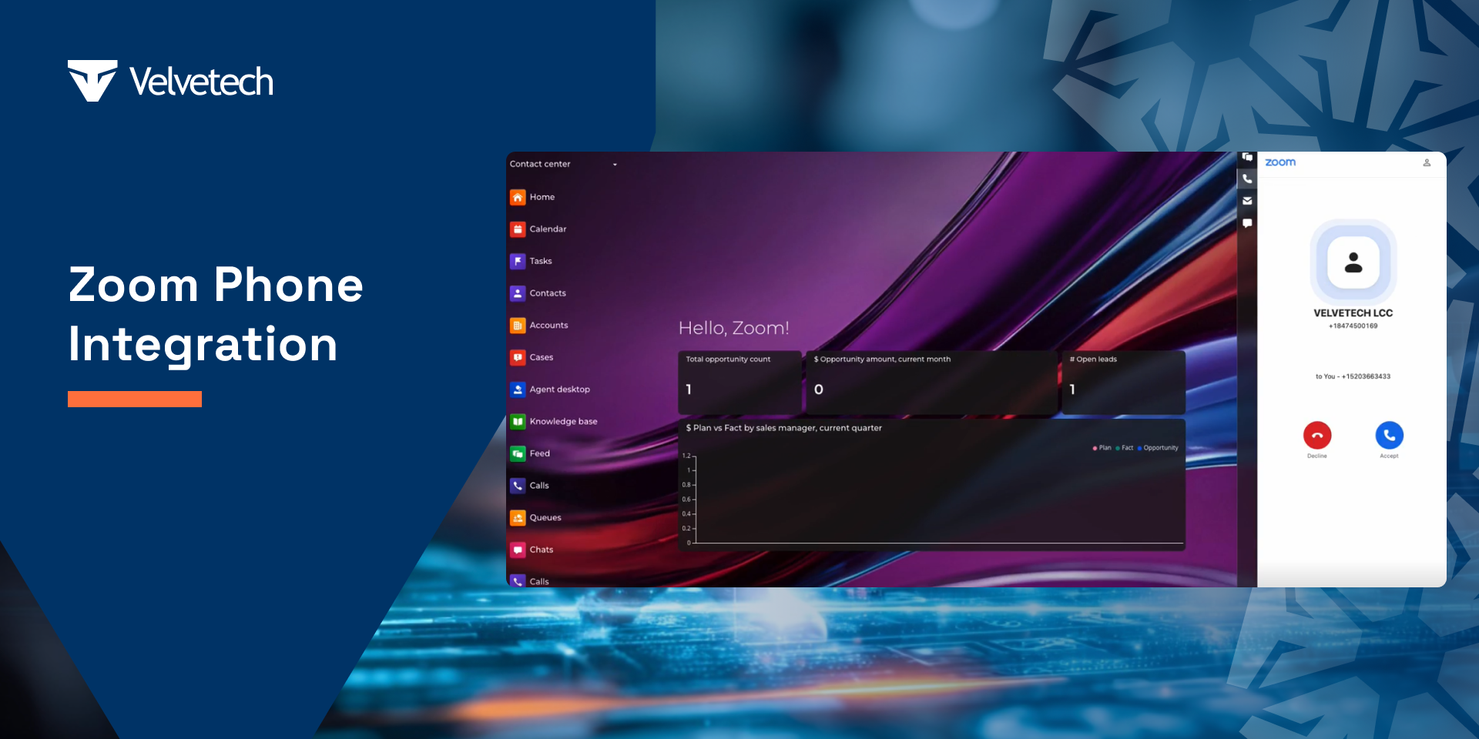Go to Tasks in the sidebar
Viewport: 1479px width, 739px height.
tap(531, 261)
